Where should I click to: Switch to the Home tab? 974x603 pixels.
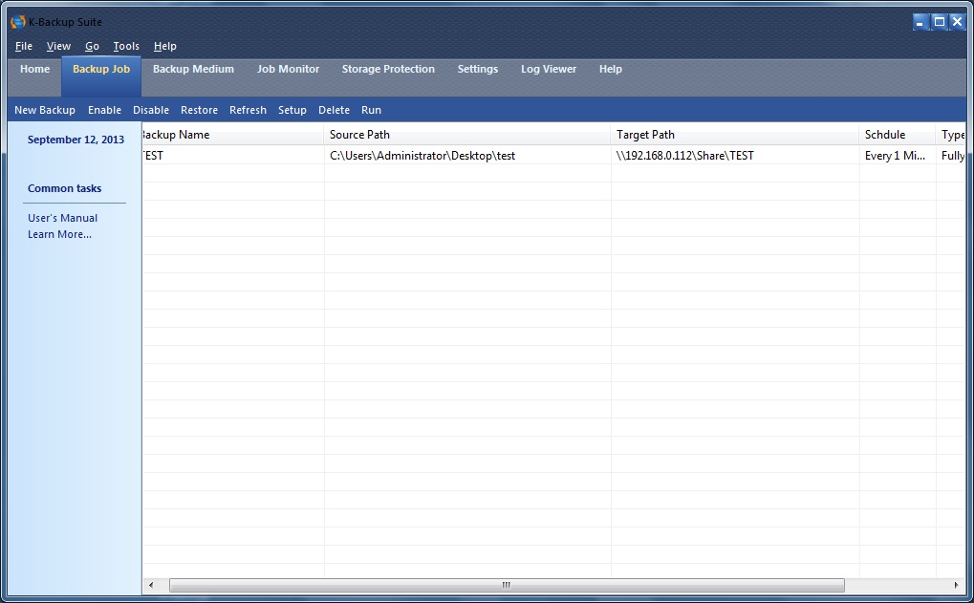click(34, 69)
